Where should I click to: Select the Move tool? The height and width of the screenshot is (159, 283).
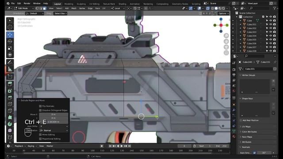[x=10, y=34]
